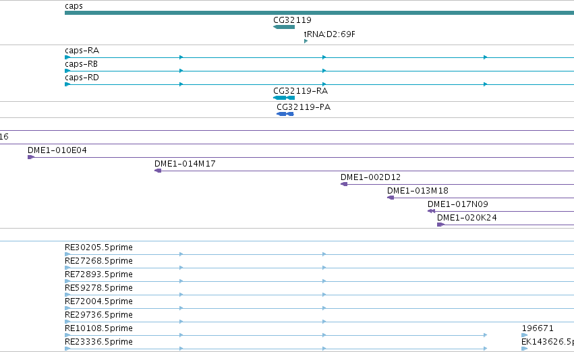Select the caps-RD transcript label
The height and width of the screenshot is (352, 574).
click(82, 78)
